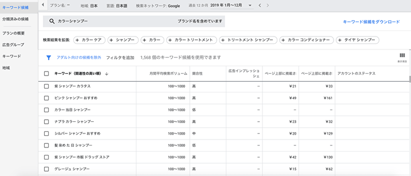Go to next date period arrow

(267, 5)
